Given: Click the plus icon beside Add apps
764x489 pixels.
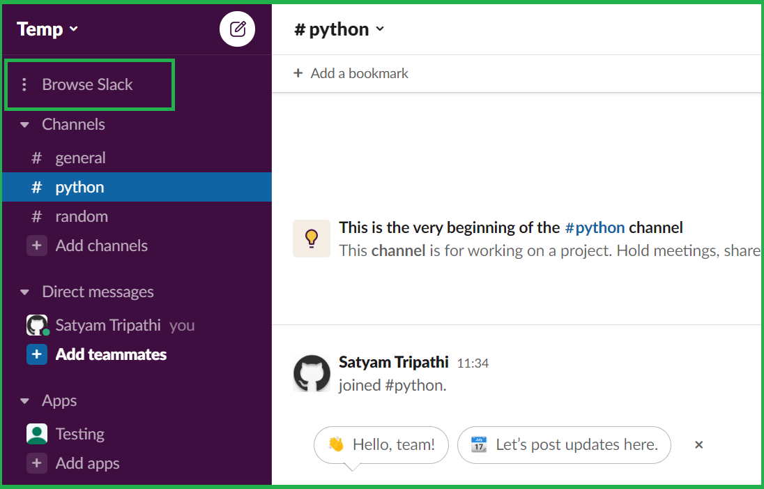Looking at the screenshot, I should (37, 463).
